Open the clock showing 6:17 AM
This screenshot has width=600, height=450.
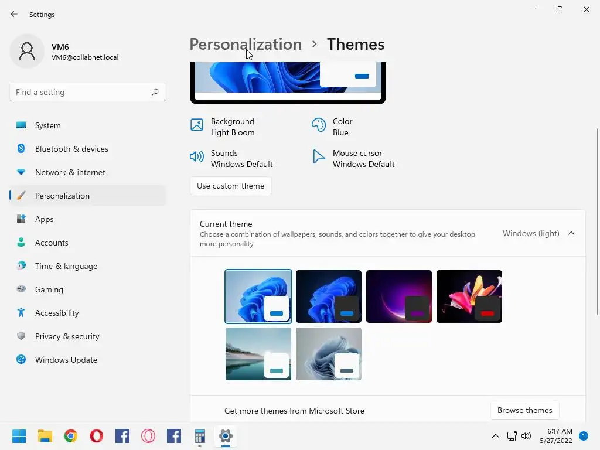click(x=556, y=436)
